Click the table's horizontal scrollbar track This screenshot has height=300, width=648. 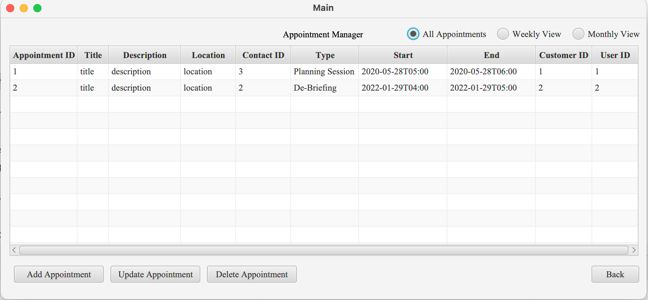pos(324,250)
